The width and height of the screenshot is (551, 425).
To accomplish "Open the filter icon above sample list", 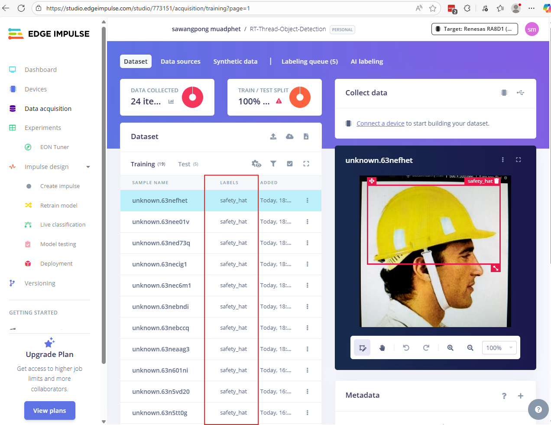I will click(x=273, y=164).
